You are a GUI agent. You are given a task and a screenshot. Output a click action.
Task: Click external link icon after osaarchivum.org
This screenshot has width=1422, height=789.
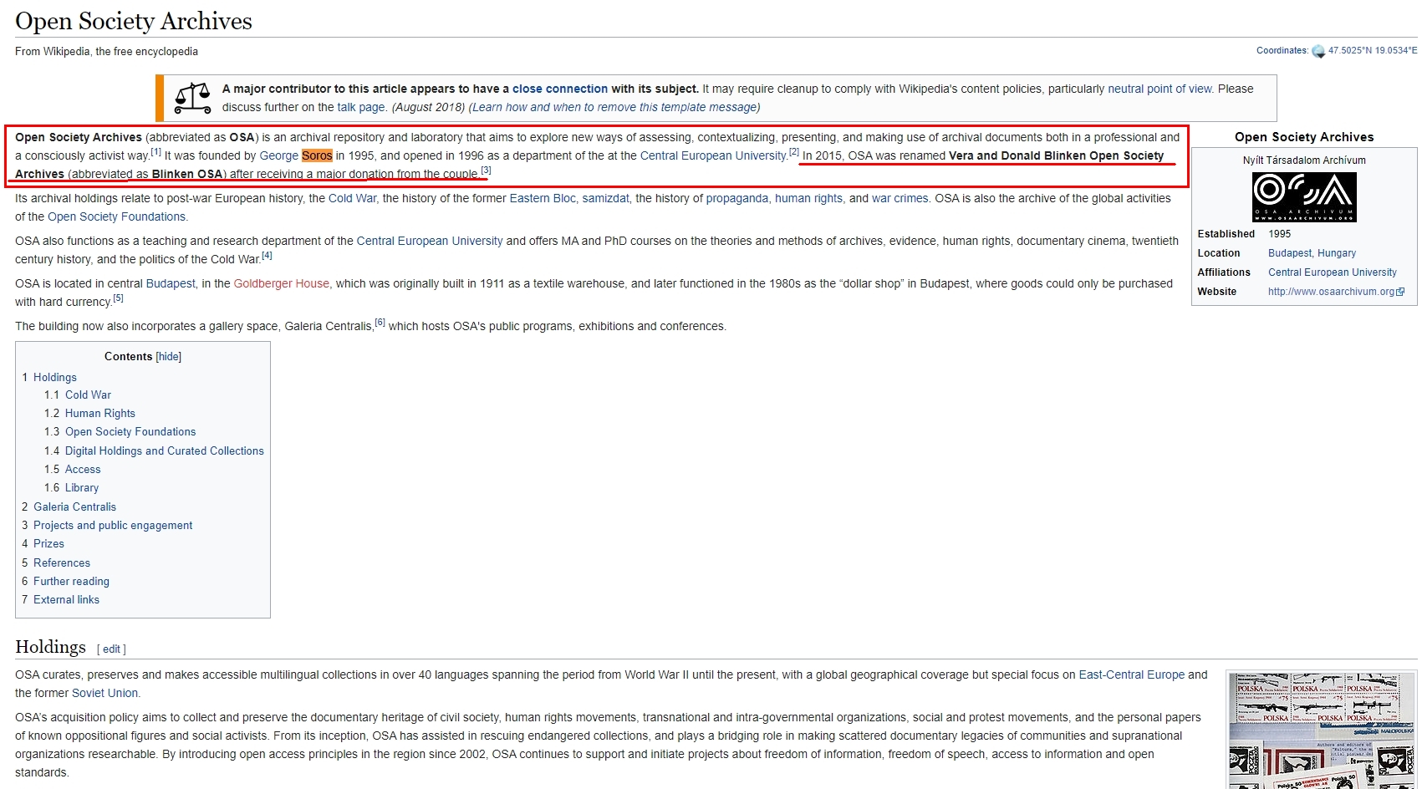[x=1401, y=292]
